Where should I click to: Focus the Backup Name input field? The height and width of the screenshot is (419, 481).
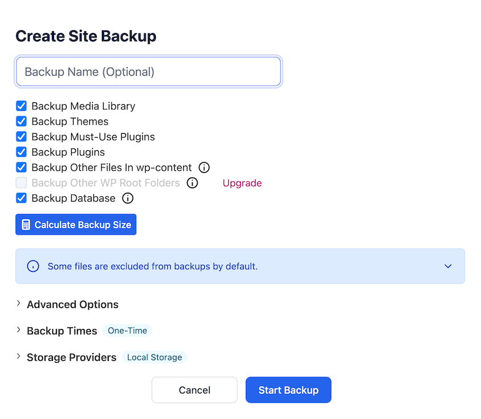point(149,72)
